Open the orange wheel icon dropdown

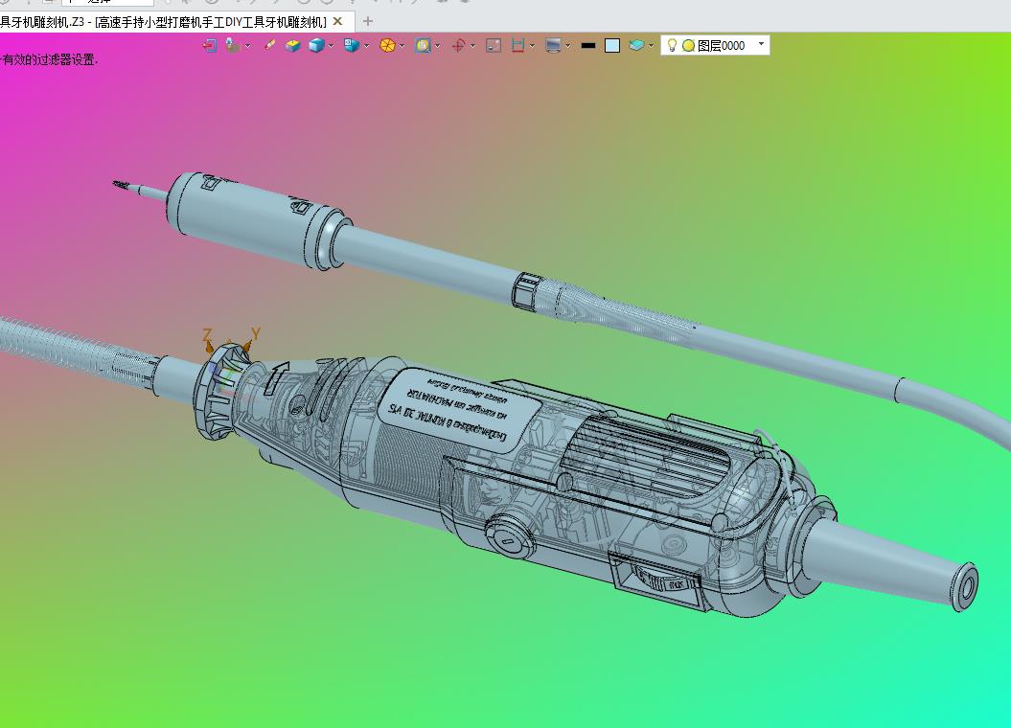coord(402,46)
